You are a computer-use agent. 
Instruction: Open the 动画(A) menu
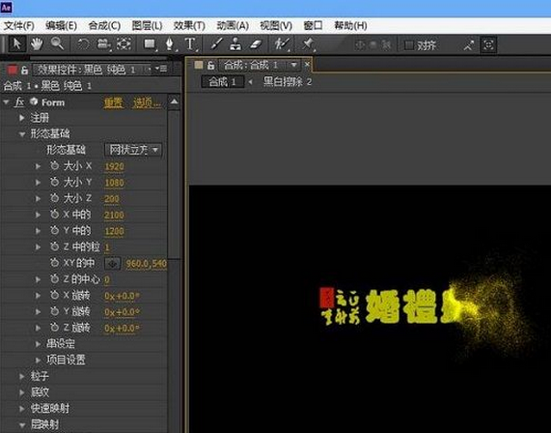(x=233, y=26)
